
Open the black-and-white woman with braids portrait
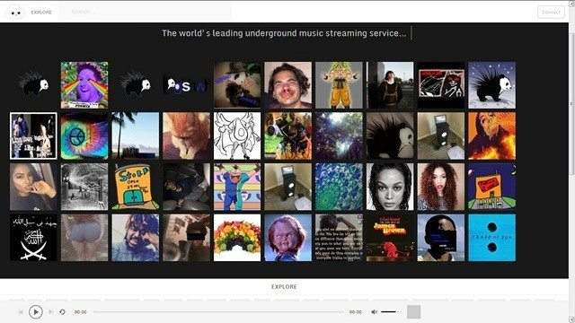click(x=390, y=187)
